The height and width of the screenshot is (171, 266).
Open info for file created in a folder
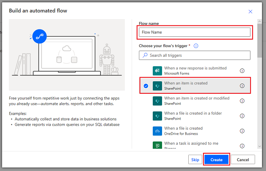click(x=242, y=116)
